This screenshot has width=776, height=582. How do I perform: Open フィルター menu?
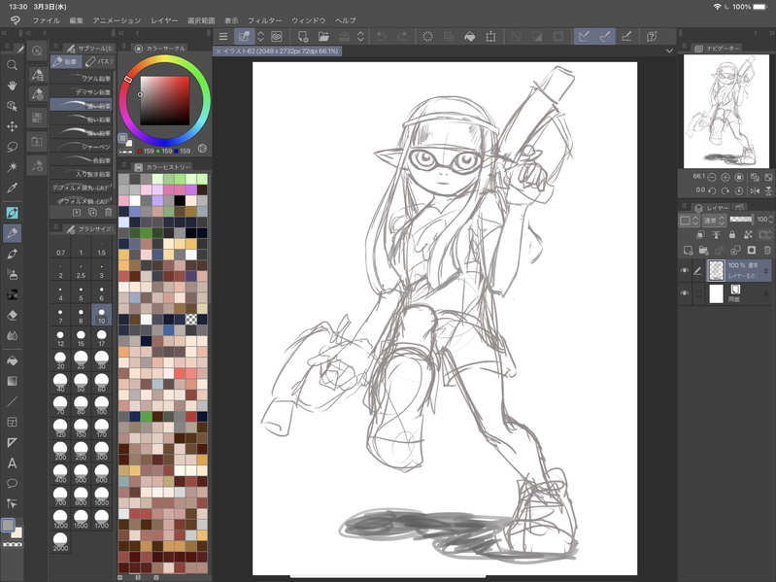pyautogui.click(x=265, y=20)
